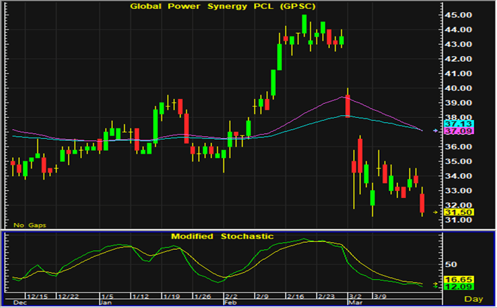Click the yellow arrow beside the 31.50 price
Image resolution: width=497 pixels, height=308 pixels.
(436, 212)
